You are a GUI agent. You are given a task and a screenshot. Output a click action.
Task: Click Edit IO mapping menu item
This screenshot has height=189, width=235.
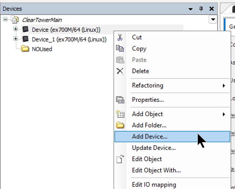154,184
